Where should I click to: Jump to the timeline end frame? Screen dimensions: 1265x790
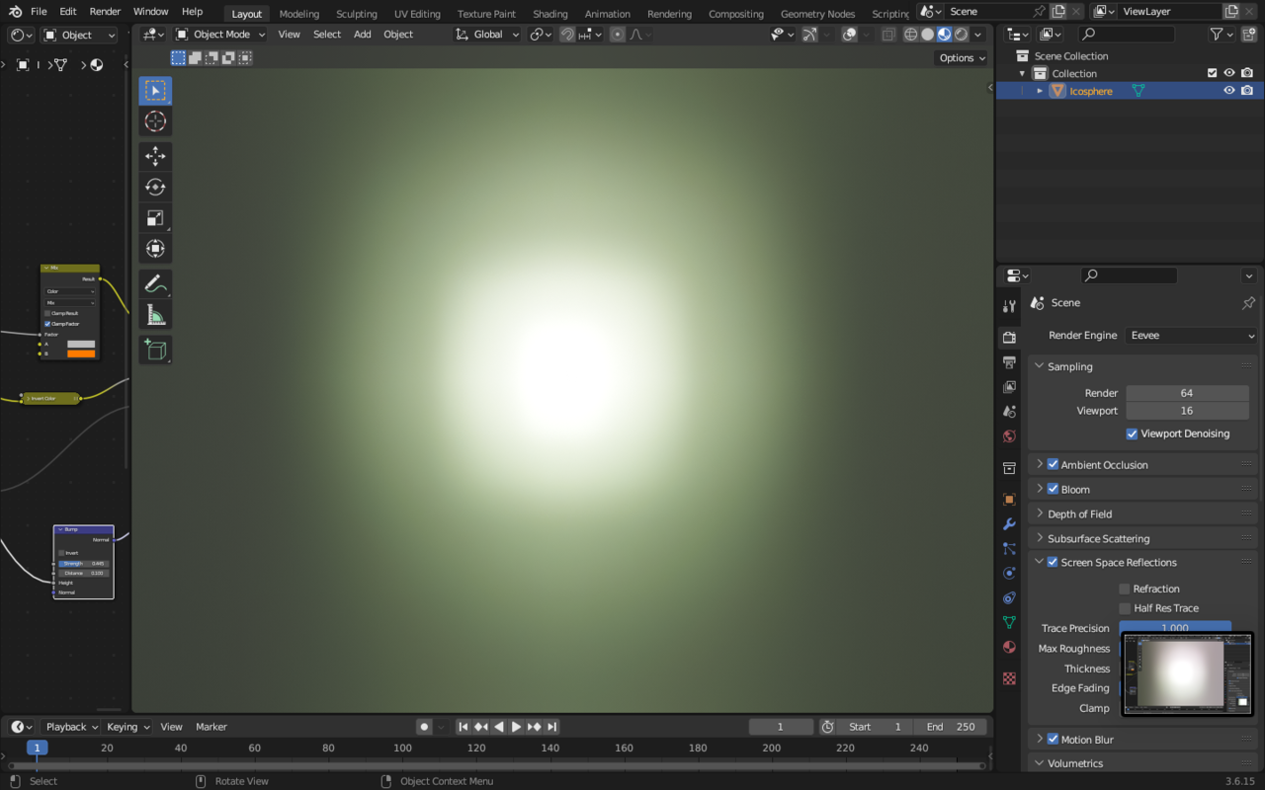coord(552,727)
